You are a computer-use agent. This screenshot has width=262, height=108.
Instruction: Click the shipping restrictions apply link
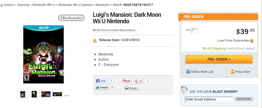[x=240, y=49]
